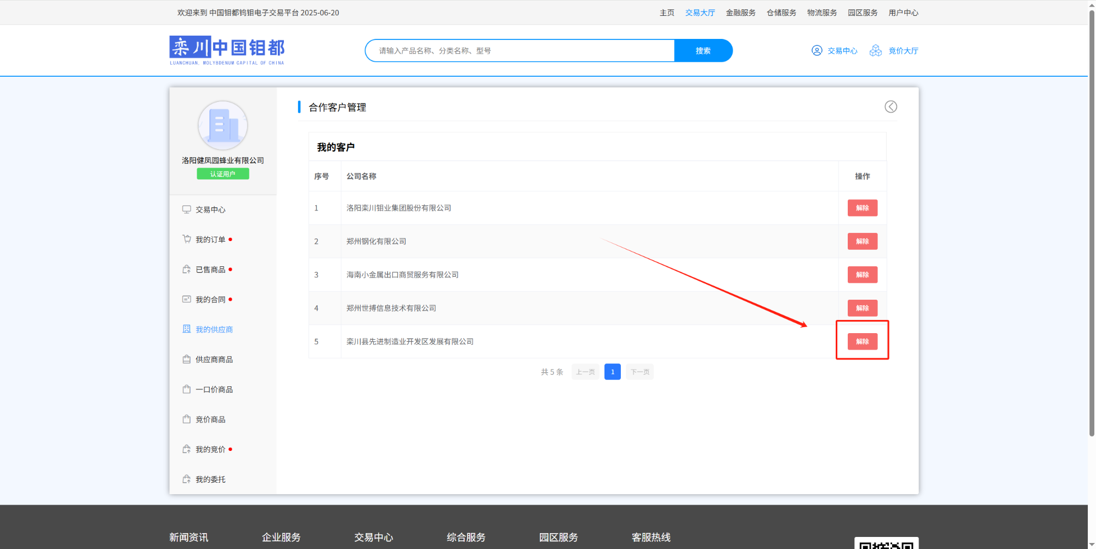Click the back arrow circle icon
The width and height of the screenshot is (1096, 549).
pos(891,107)
